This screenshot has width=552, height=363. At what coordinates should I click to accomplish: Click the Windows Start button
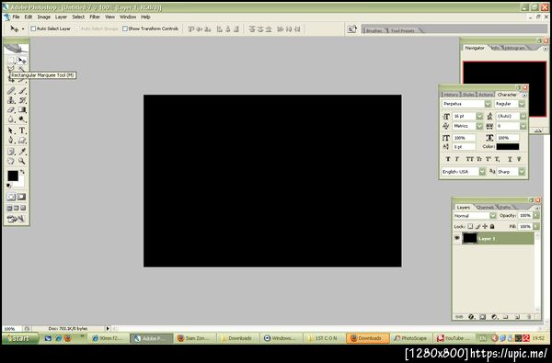tap(20, 338)
